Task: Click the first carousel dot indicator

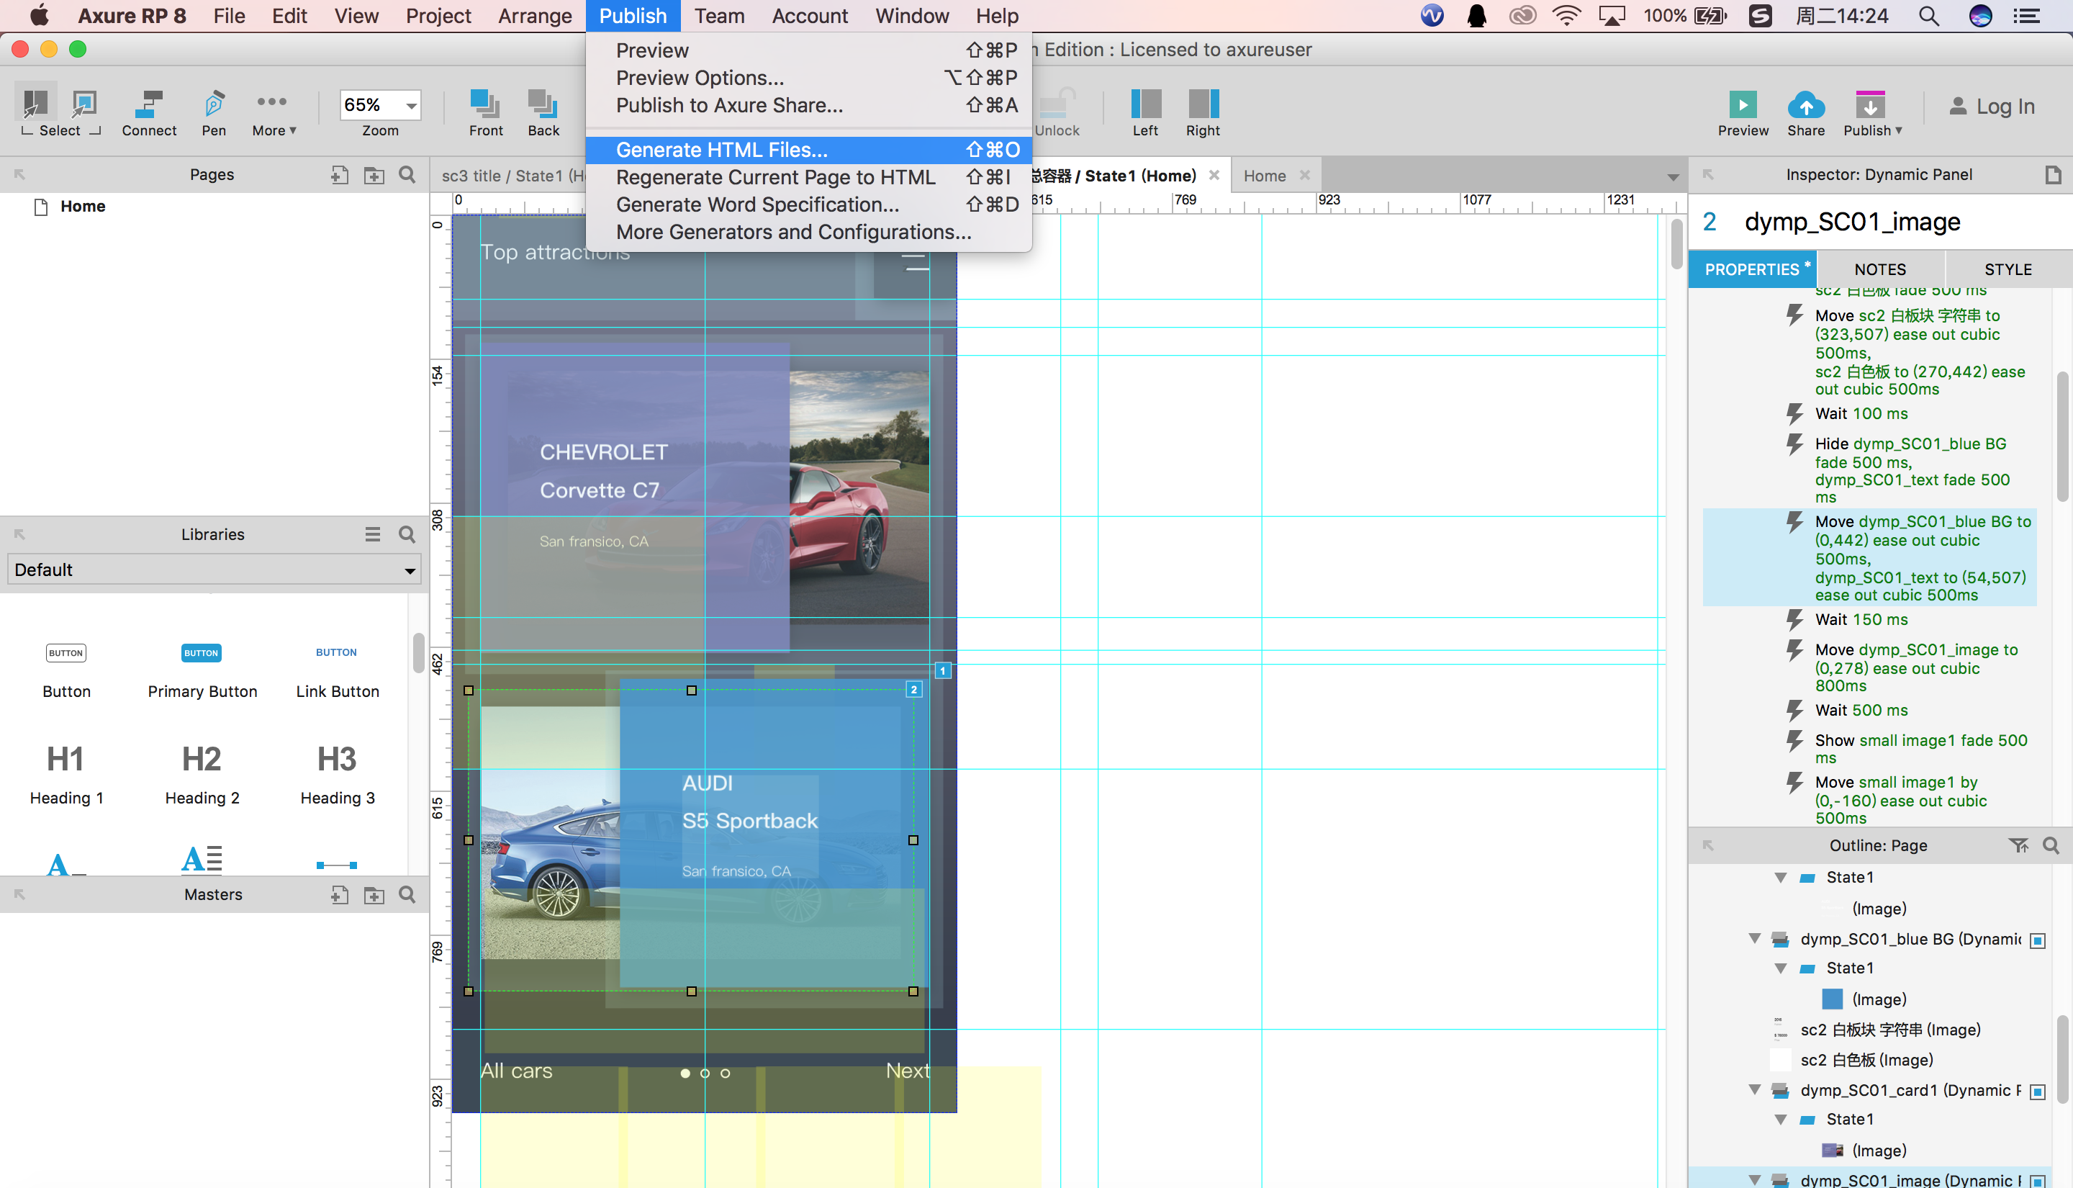Action: (685, 1073)
